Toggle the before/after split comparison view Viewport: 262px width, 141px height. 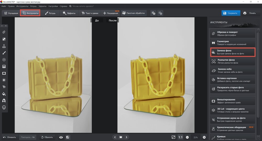click(68, 137)
